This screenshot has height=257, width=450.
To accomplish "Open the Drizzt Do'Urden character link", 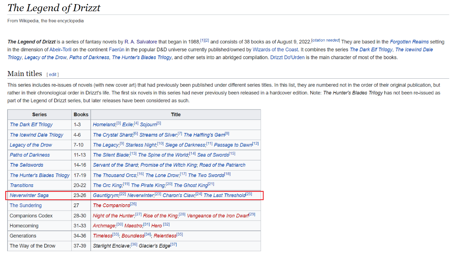I will [287, 57].
